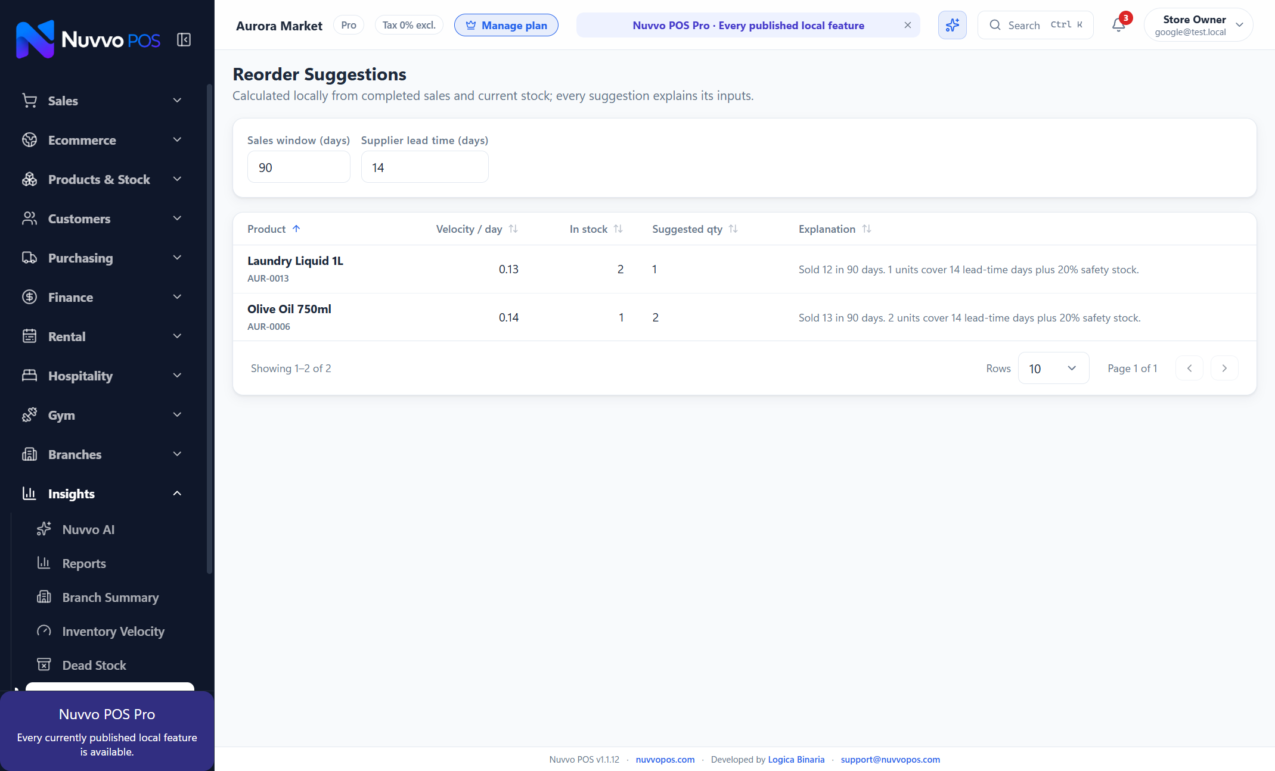Viewport: 1275px width, 771px height.
Task: Click the Laundry Liquid explanation text
Action: tap(969, 269)
